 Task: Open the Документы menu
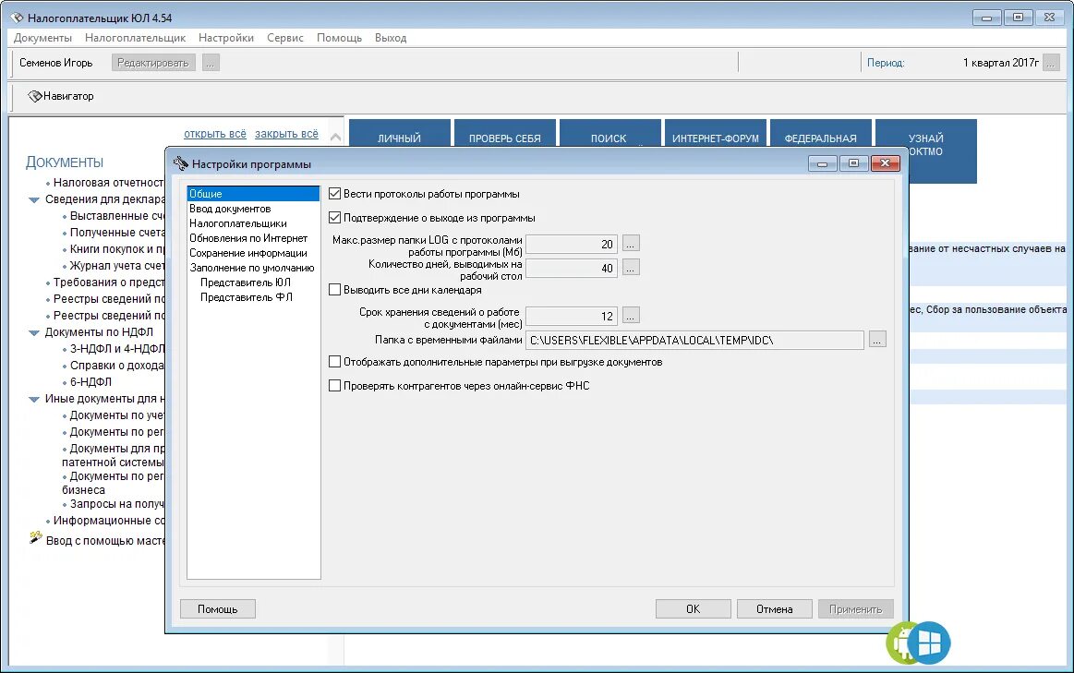click(42, 38)
